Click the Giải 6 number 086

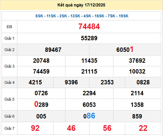(x=89, y=116)
